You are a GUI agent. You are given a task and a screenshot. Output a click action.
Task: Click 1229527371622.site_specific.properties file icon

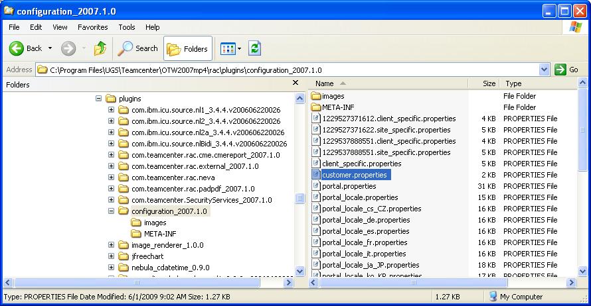point(316,130)
